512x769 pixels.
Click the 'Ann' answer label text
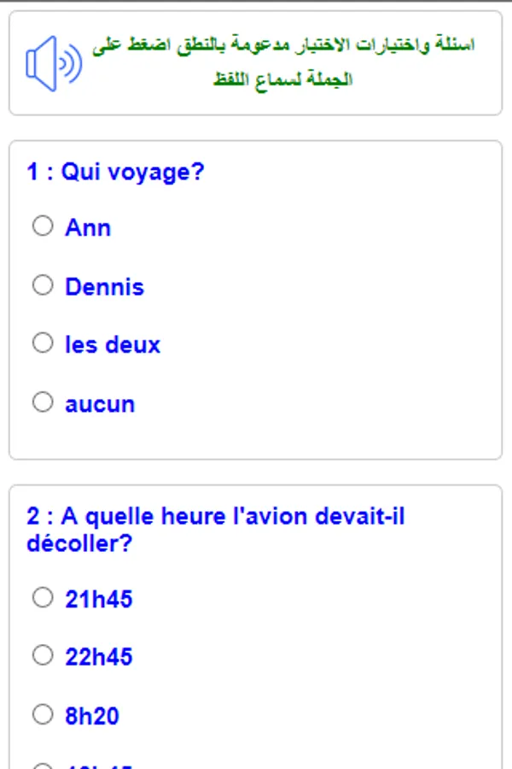pyautogui.click(x=88, y=227)
